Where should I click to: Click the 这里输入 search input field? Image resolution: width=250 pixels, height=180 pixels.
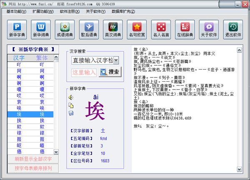coord(84,72)
